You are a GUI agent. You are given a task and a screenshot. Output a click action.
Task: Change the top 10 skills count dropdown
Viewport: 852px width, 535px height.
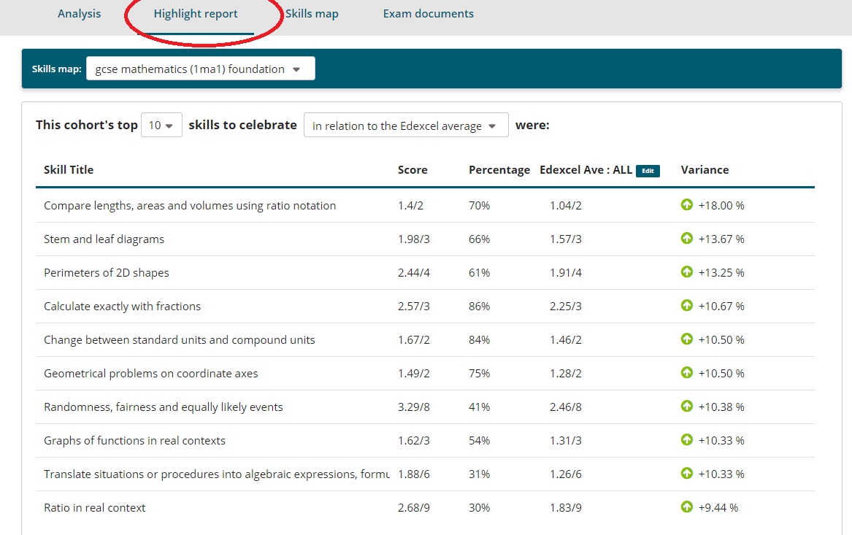161,125
